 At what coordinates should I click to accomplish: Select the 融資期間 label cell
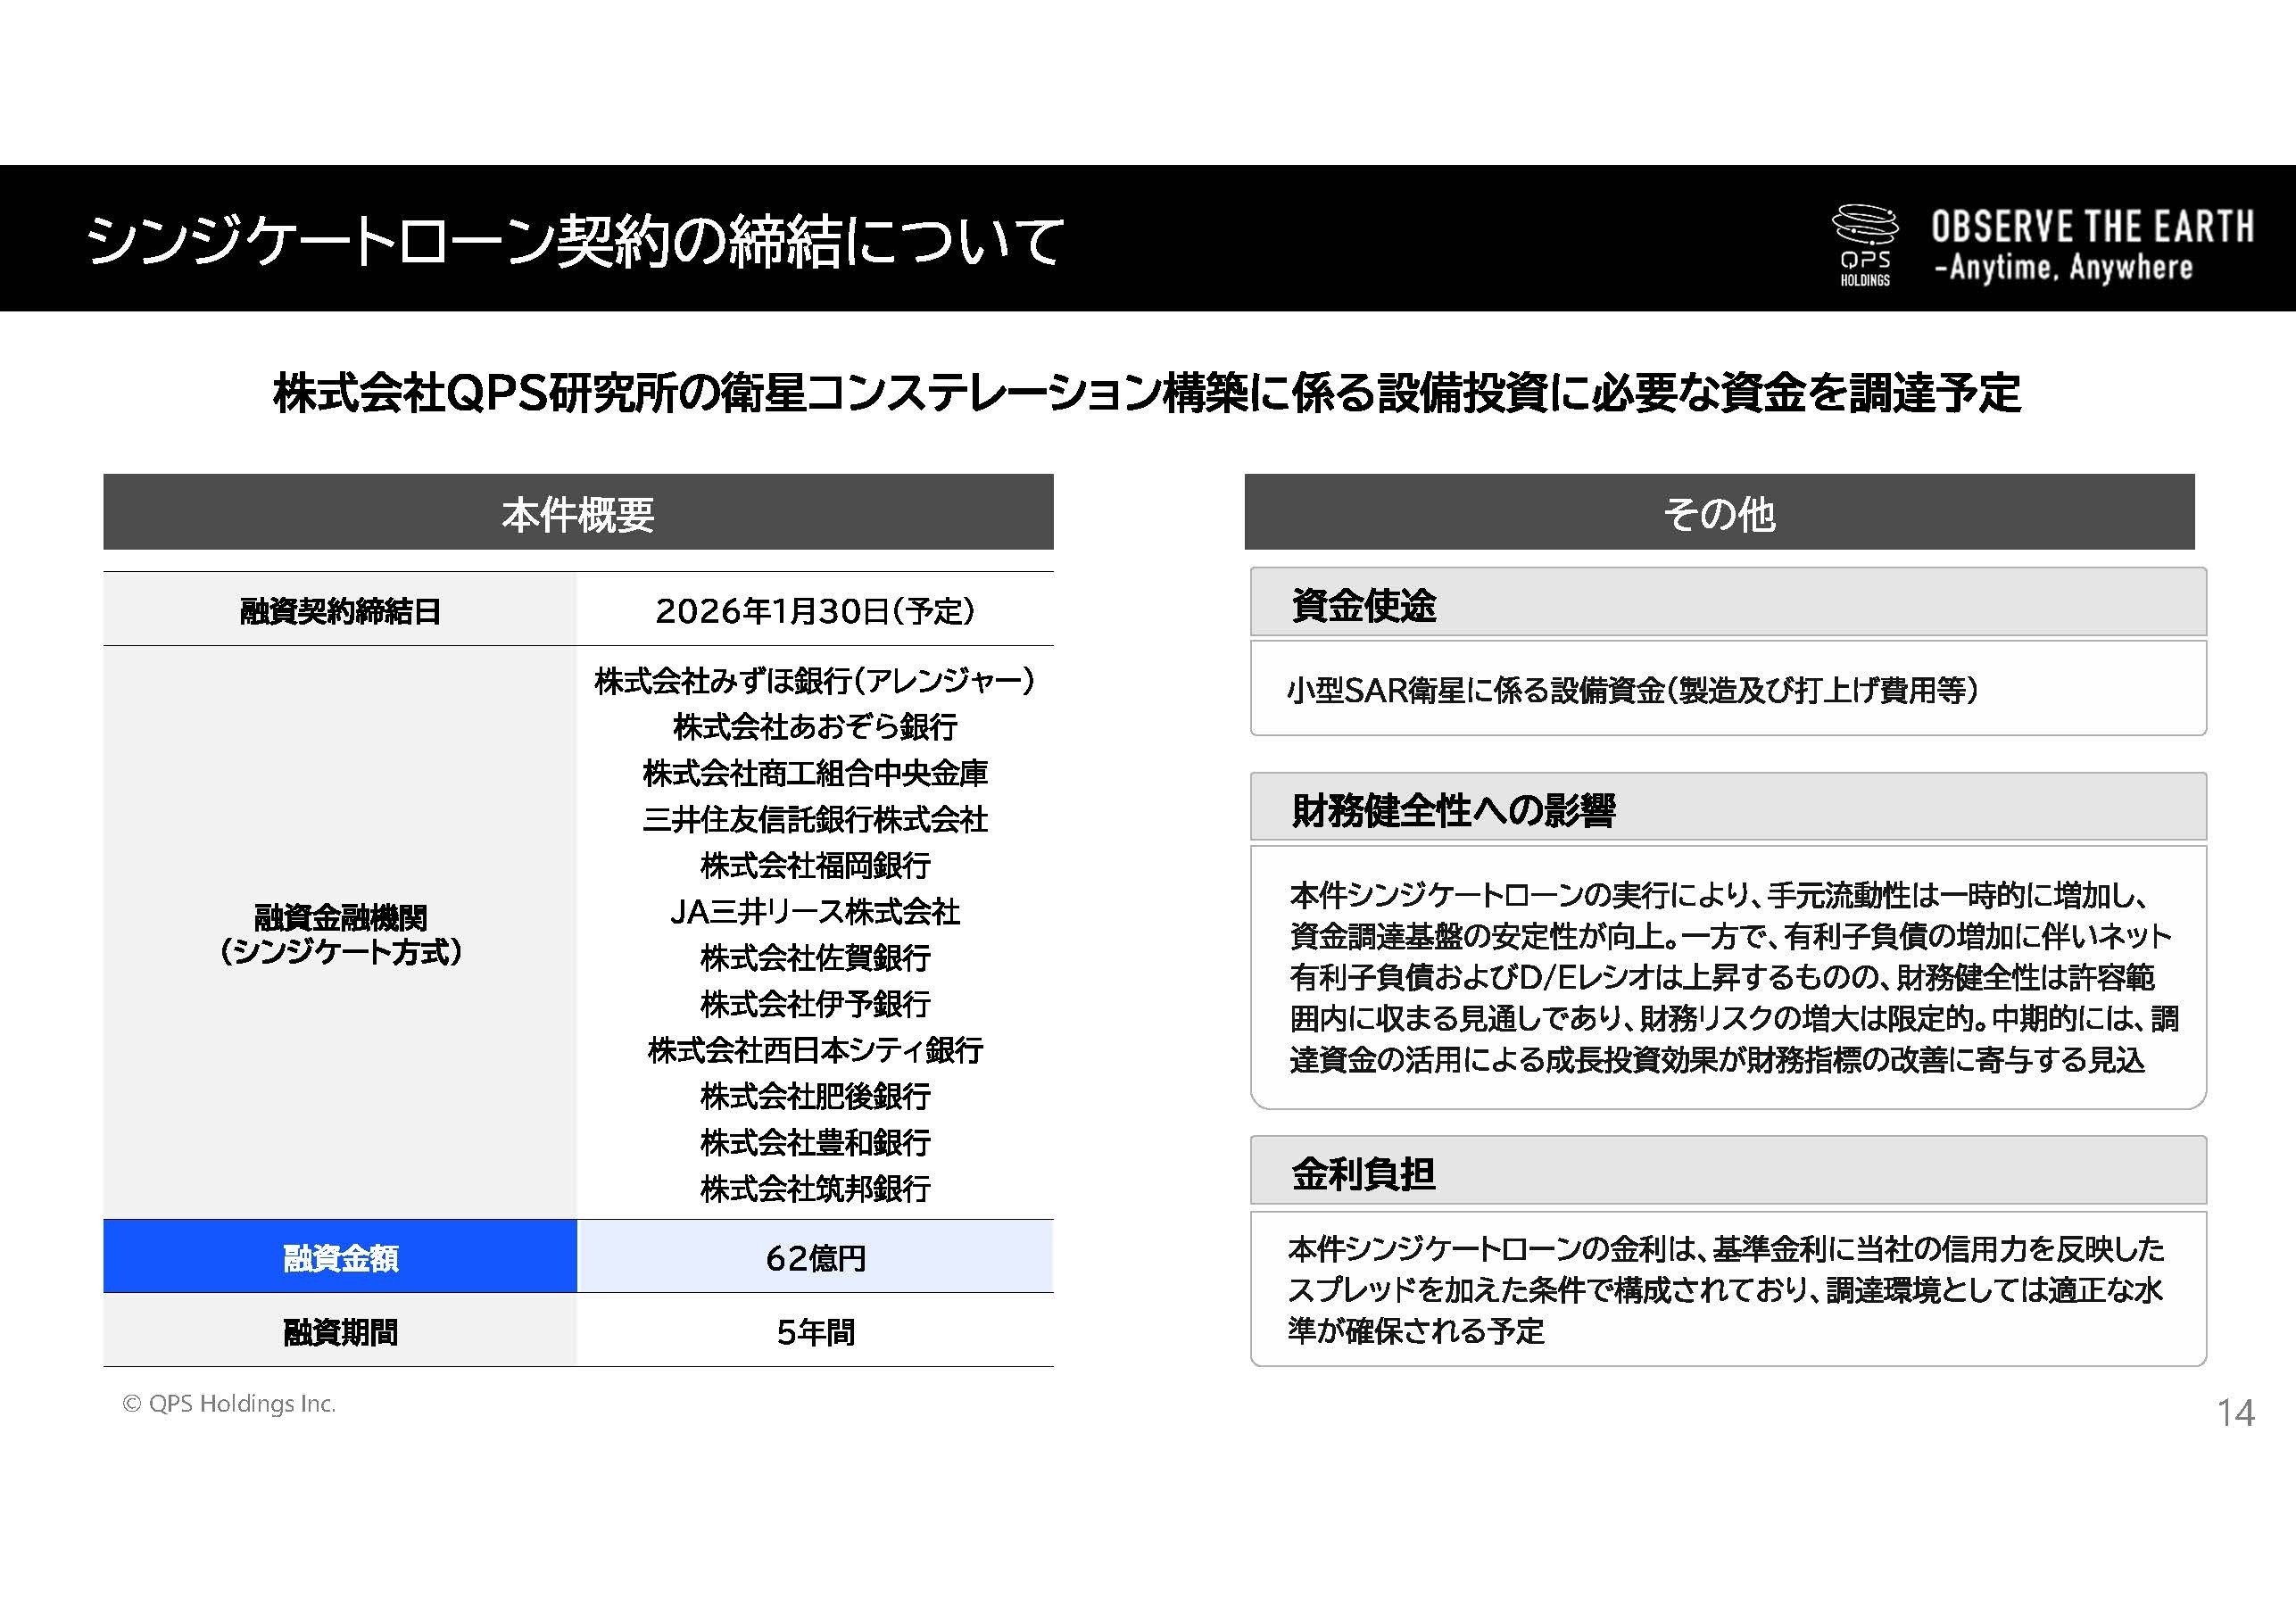(x=340, y=1330)
